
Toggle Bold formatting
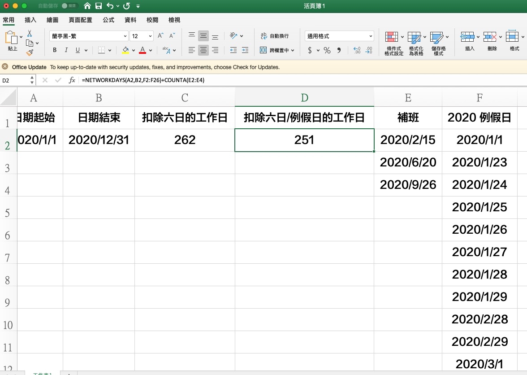click(55, 50)
